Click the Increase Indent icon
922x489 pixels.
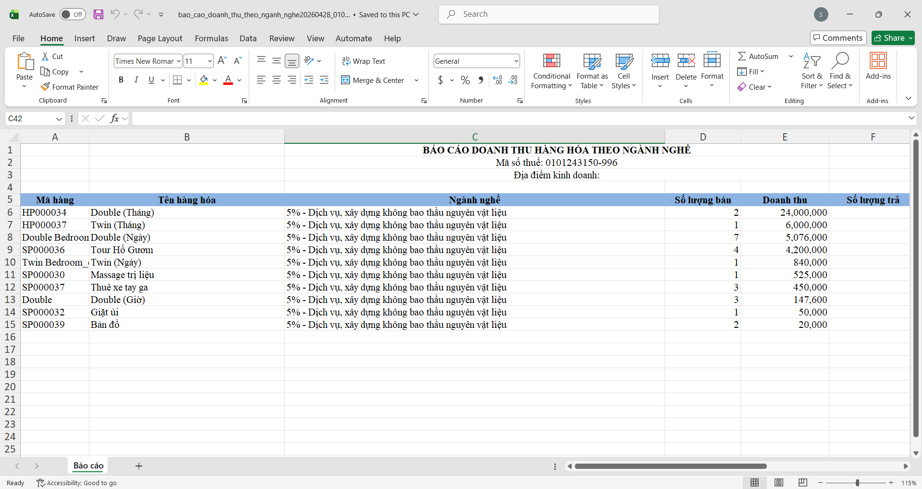(x=324, y=80)
